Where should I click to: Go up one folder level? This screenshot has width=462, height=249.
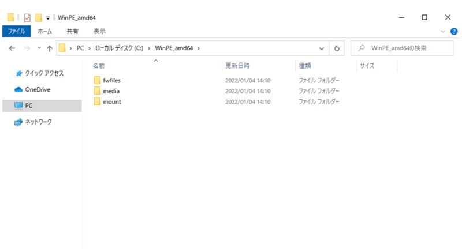pyautogui.click(x=49, y=48)
